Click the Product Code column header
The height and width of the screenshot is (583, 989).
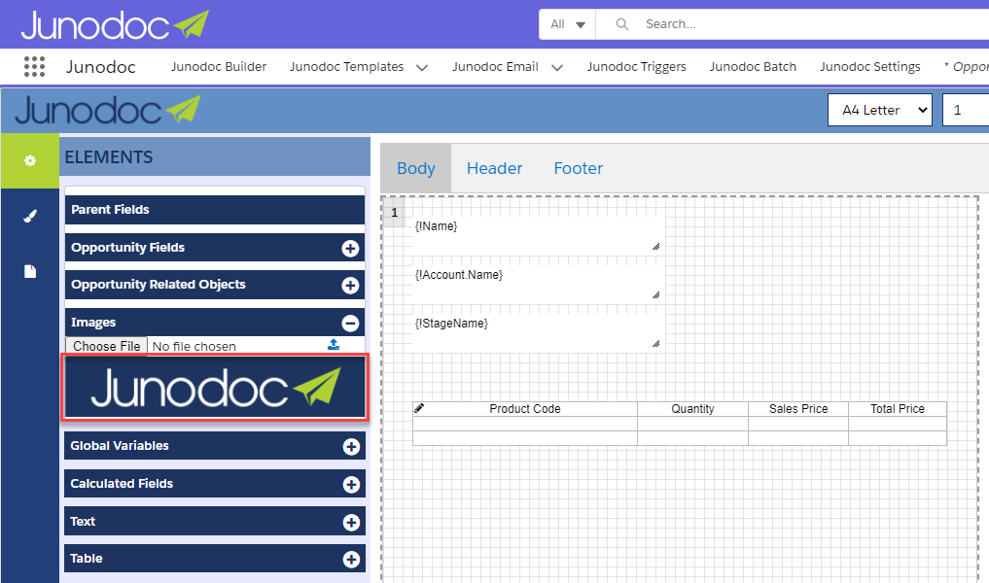point(525,409)
